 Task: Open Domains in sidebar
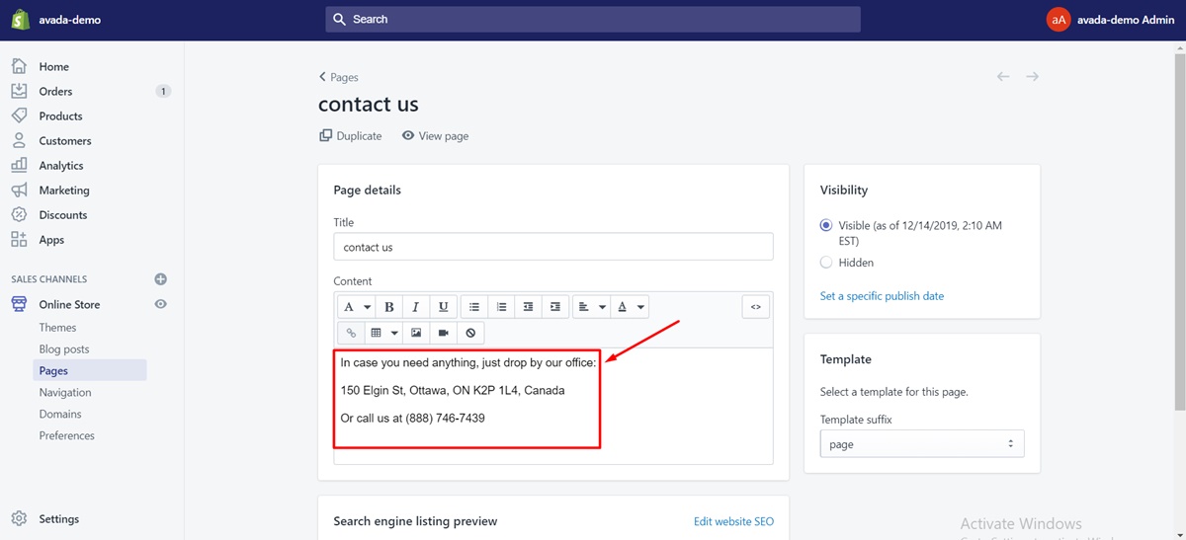pos(60,415)
